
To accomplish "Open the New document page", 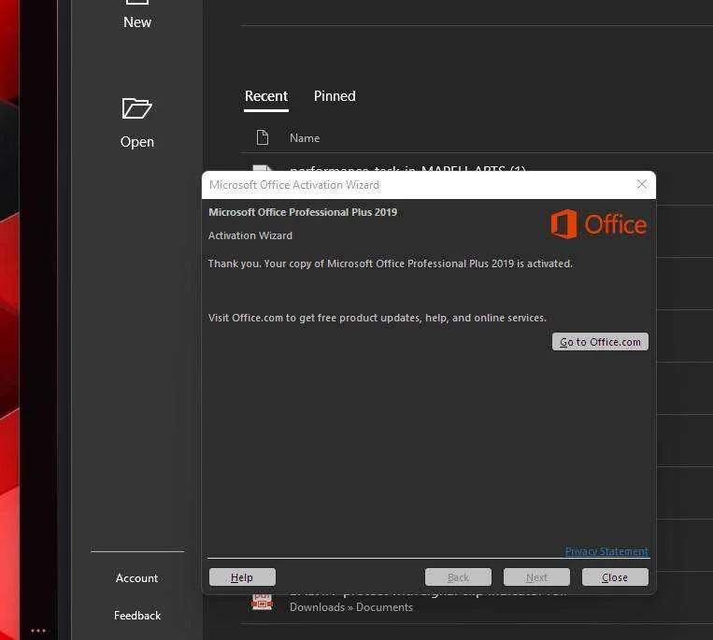I will pos(136,16).
